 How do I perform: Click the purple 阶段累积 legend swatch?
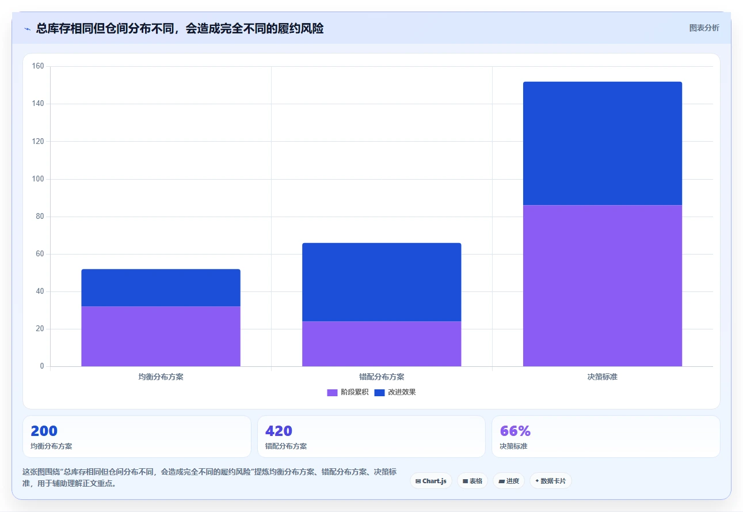coord(332,393)
